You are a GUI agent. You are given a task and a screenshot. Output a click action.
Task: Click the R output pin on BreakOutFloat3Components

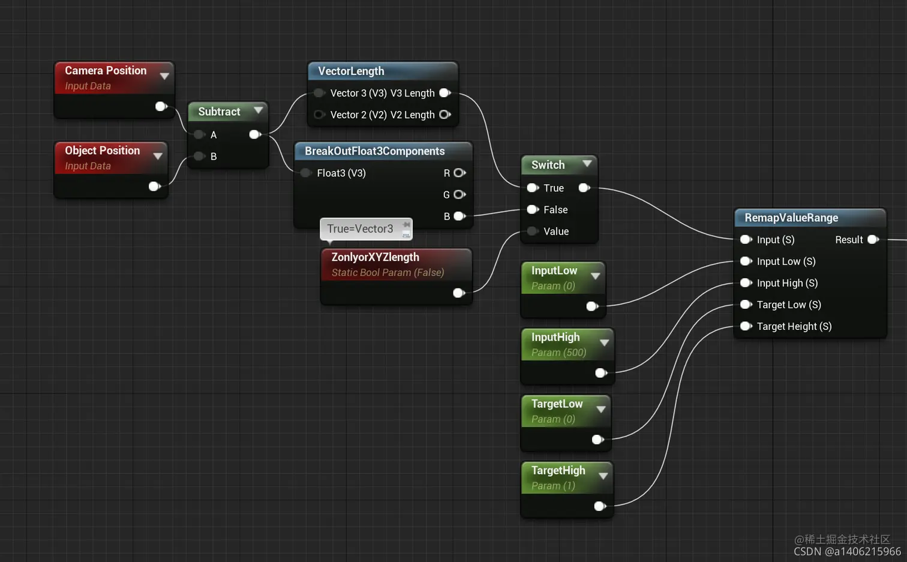[459, 173]
